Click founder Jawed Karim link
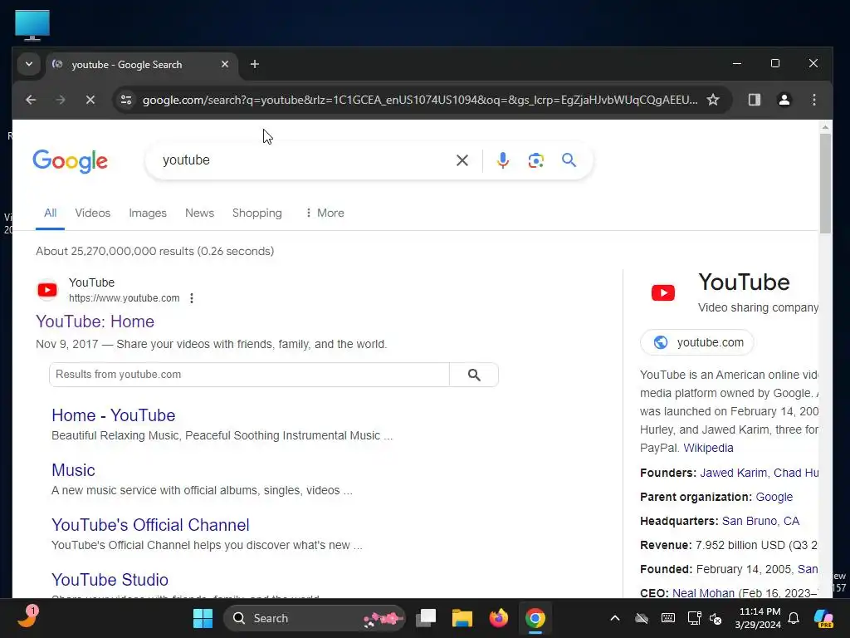This screenshot has width=850, height=638. (x=733, y=473)
